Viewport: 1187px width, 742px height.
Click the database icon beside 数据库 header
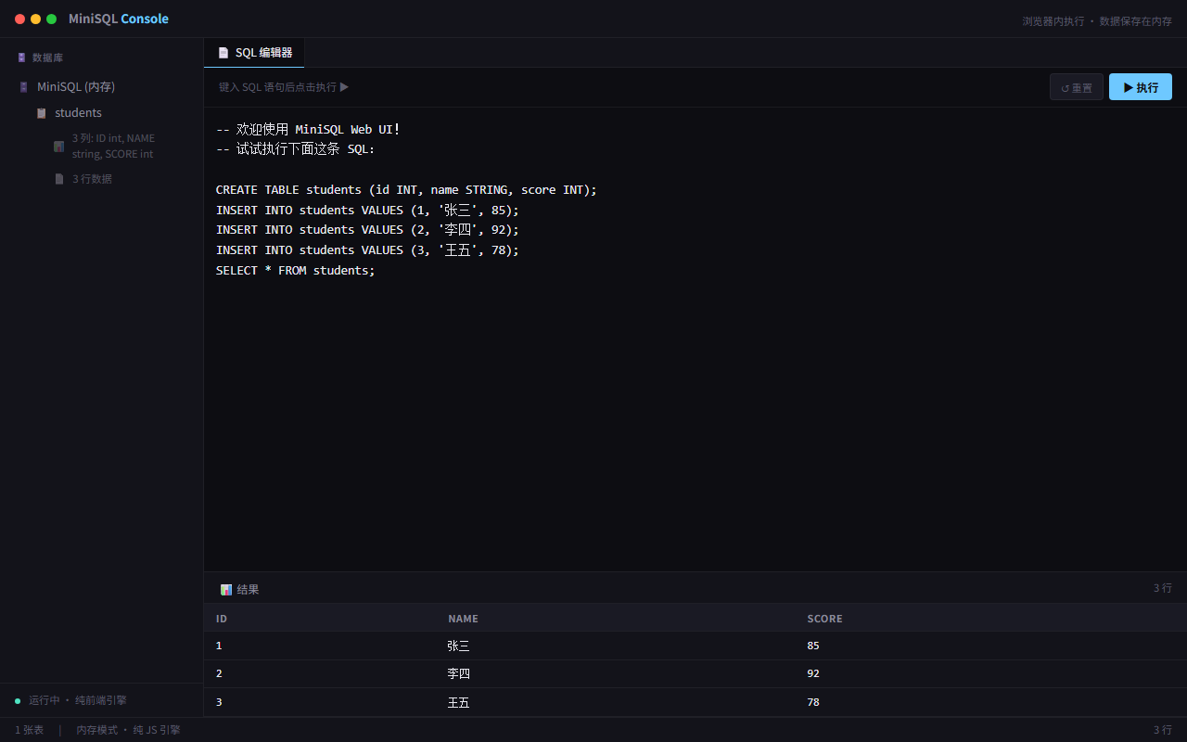(21, 58)
